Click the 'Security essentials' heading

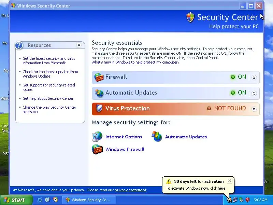(x=117, y=43)
